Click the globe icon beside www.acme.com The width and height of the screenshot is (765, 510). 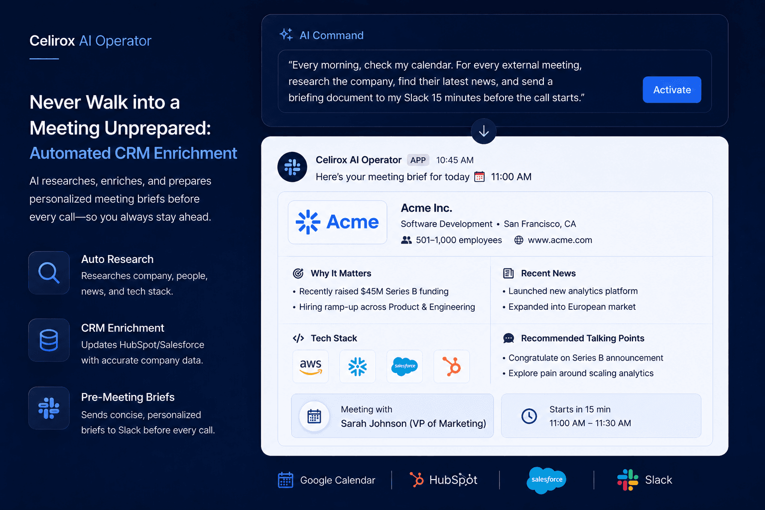(518, 240)
